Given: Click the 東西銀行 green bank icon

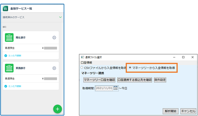Looking at the screenshot, I should pyautogui.click(x=9, y=68).
